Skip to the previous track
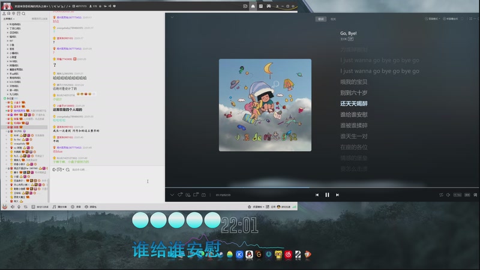 pos(317,194)
